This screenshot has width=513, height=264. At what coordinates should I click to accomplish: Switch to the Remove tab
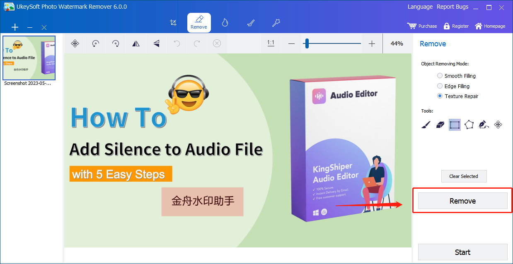(199, 23)
